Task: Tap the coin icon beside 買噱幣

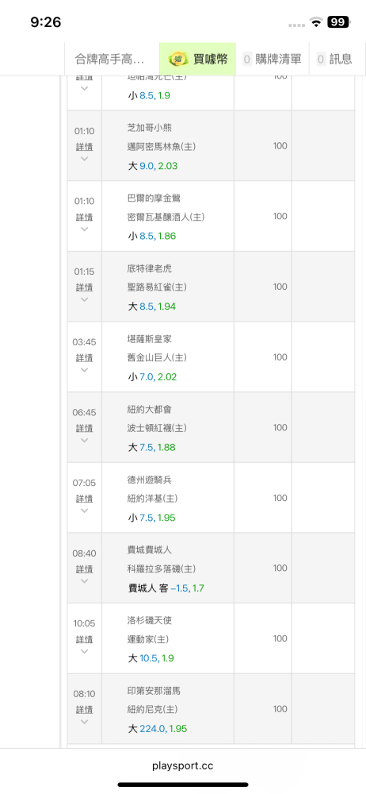Action: 178,60
